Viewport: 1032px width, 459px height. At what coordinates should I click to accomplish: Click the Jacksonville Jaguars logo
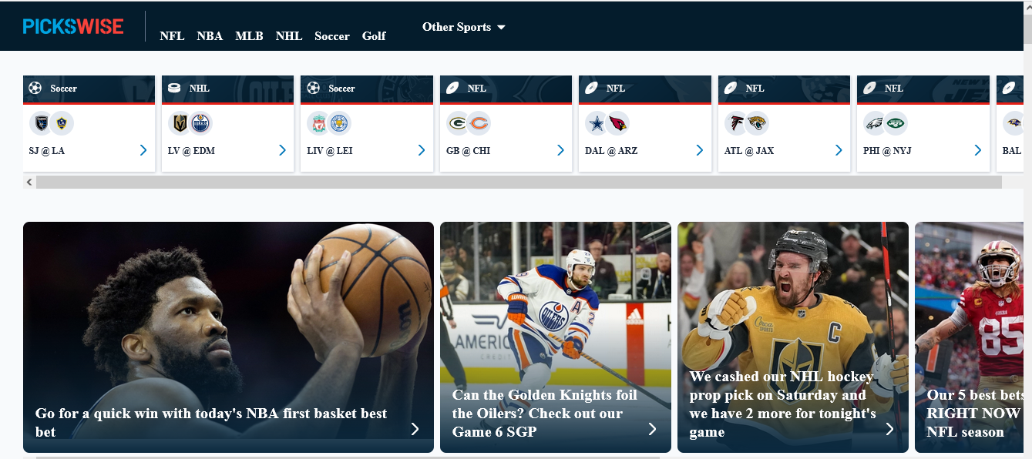point(757,123)
